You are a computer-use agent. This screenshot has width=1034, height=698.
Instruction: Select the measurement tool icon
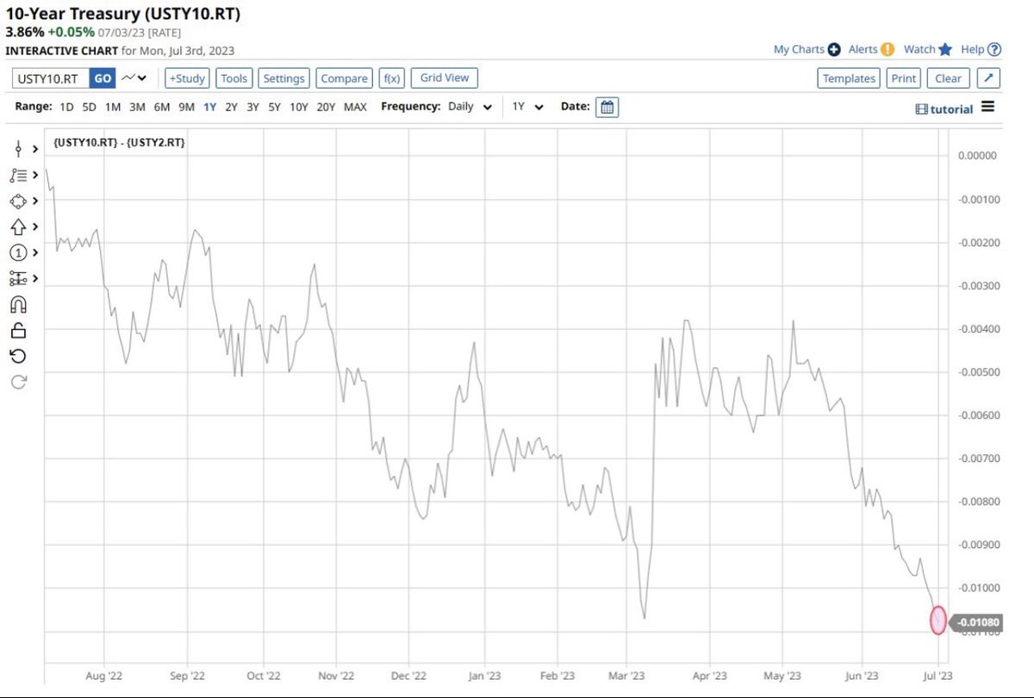coord(18,278)
